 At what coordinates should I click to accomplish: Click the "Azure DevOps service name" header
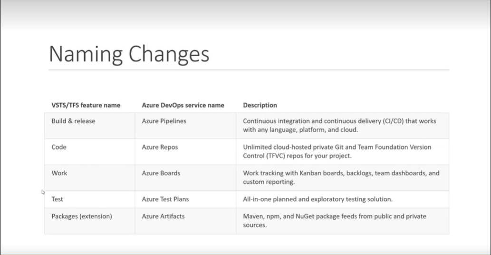[x=183, y=105]
